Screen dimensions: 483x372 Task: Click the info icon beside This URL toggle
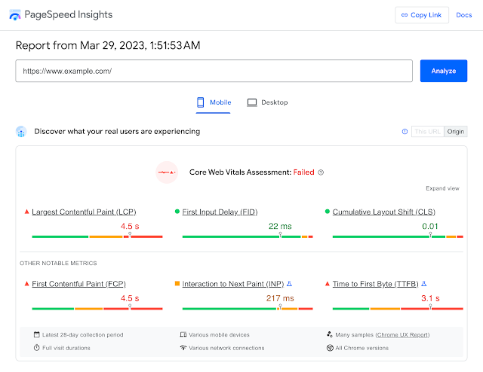point(405,131)
